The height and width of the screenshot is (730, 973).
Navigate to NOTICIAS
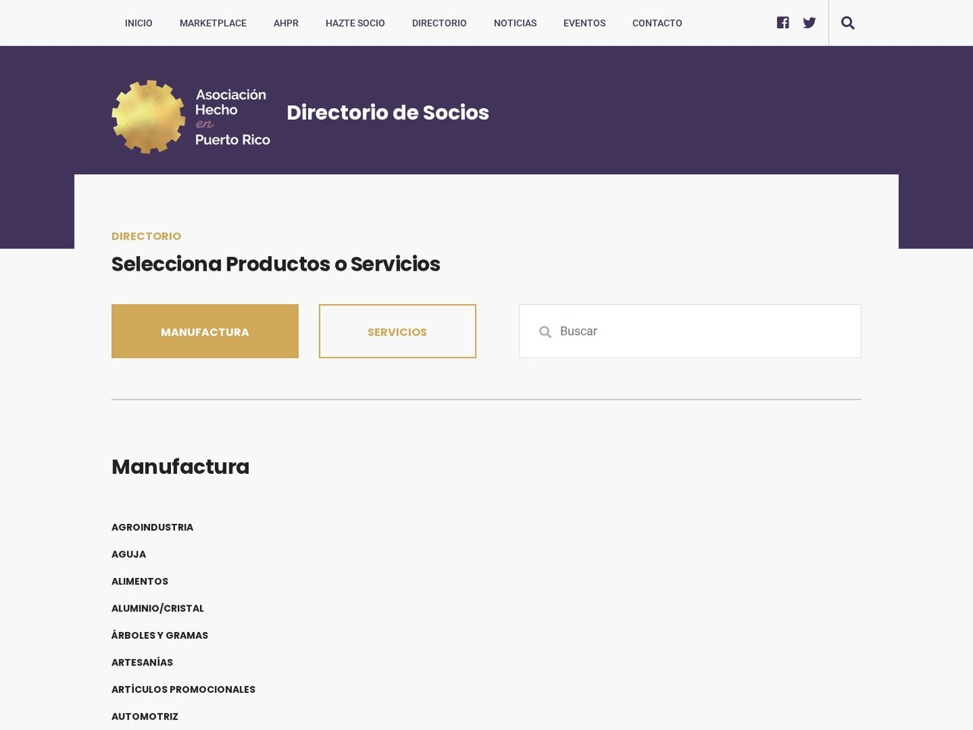(515, 23)
